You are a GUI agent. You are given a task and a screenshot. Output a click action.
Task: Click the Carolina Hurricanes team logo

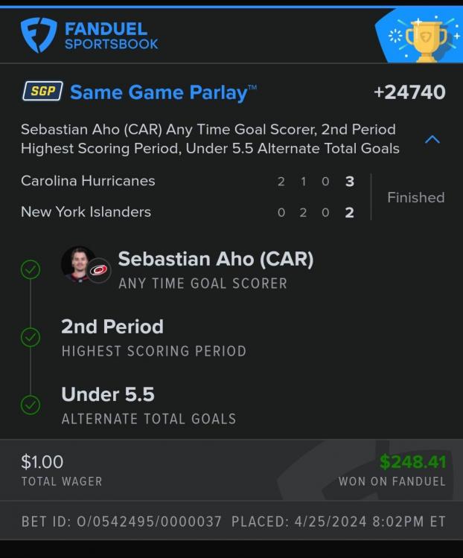tap(99, 270)
